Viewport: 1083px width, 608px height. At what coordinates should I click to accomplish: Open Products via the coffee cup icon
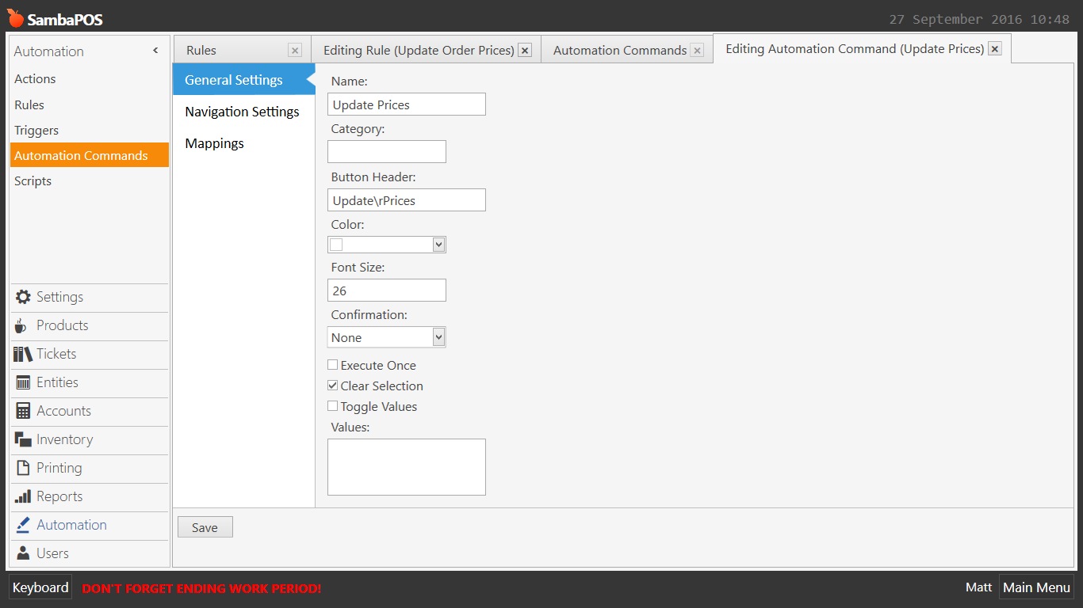(21, 325)
